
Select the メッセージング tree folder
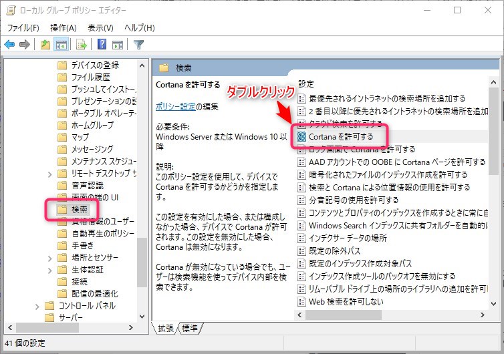[x=92, y=149]
